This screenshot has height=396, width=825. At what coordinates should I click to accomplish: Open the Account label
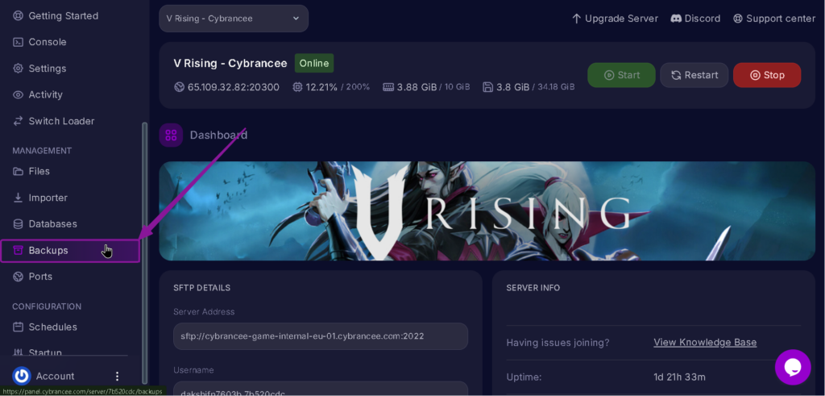56,376
